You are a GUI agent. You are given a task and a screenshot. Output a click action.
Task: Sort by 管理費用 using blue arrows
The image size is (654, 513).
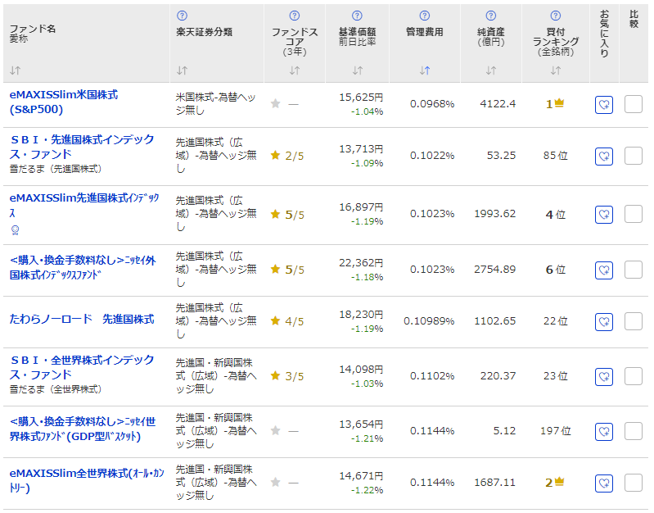(424, 70)
